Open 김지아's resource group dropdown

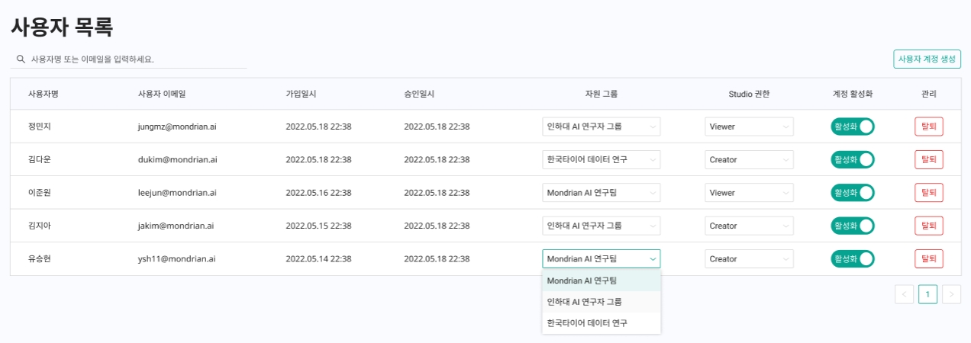(x=601, y=226)
